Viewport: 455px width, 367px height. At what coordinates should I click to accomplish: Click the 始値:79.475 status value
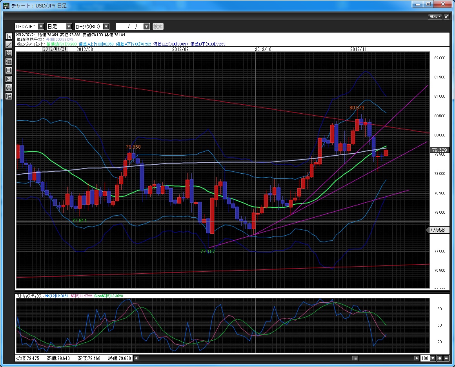(27, 358)
